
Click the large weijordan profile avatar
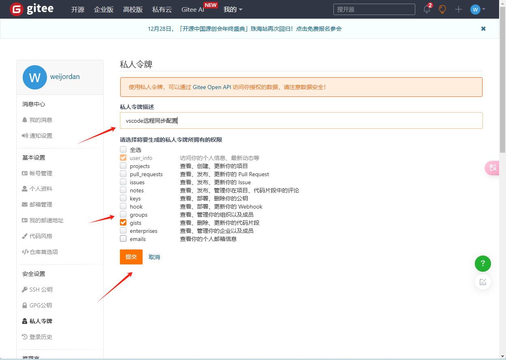[x=35, y=77]
